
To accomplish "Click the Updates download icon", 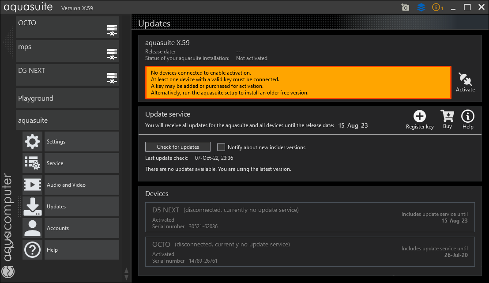I will (x=32, y=206).
